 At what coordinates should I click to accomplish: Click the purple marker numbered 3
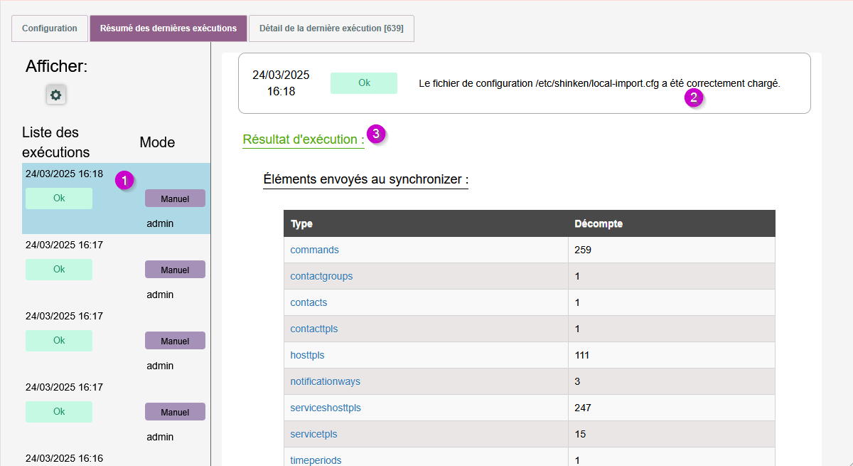click(377, 134)
